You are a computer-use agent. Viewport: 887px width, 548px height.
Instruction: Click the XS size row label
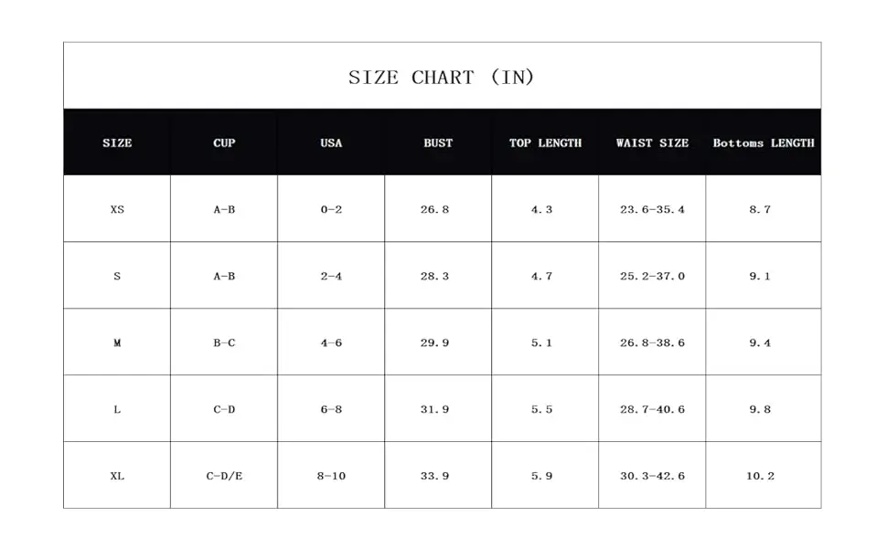[117, 209]
